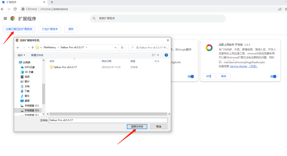Show hidden parent path chevrons in breadcrumb
The height and width of the screenshot is (156, 287).
point(41,47)
